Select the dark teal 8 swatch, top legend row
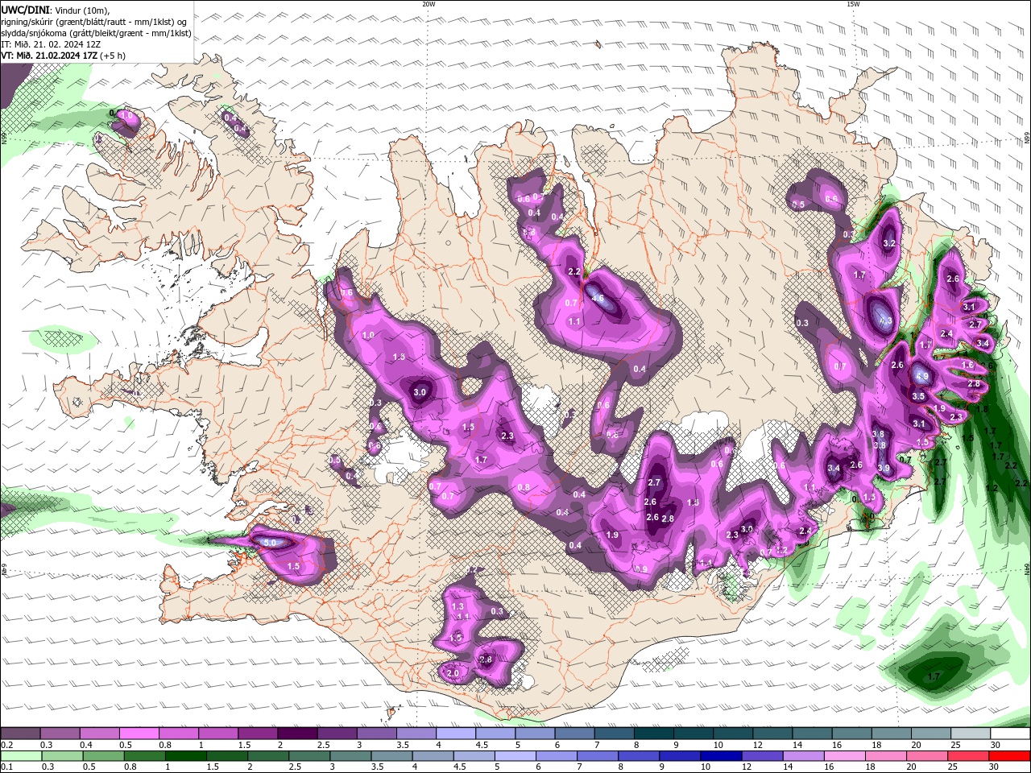1031x773 pixels. click(x=653, y=734)
